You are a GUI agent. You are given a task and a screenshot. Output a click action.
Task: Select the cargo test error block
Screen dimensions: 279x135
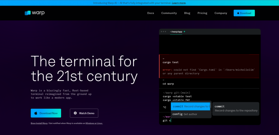pyautogui.click(x=209, y=66)
